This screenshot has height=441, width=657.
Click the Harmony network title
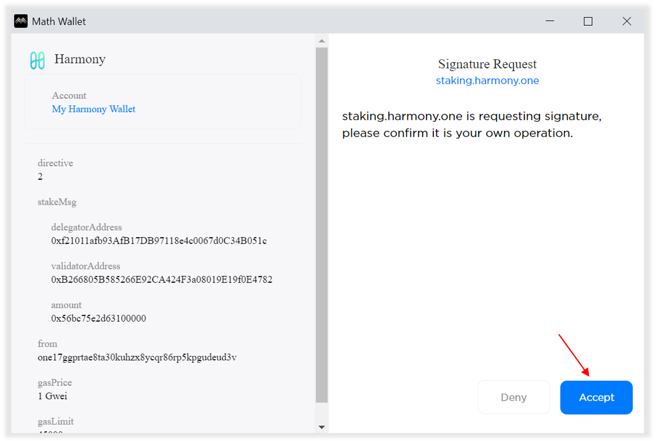point(80,60)
